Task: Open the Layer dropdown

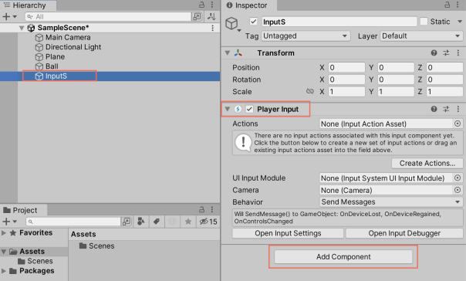Action: coord(421,36)
